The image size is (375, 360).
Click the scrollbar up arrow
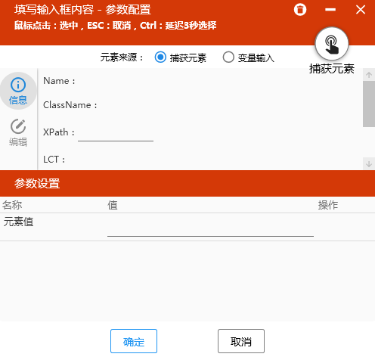[x=369, y=75]
